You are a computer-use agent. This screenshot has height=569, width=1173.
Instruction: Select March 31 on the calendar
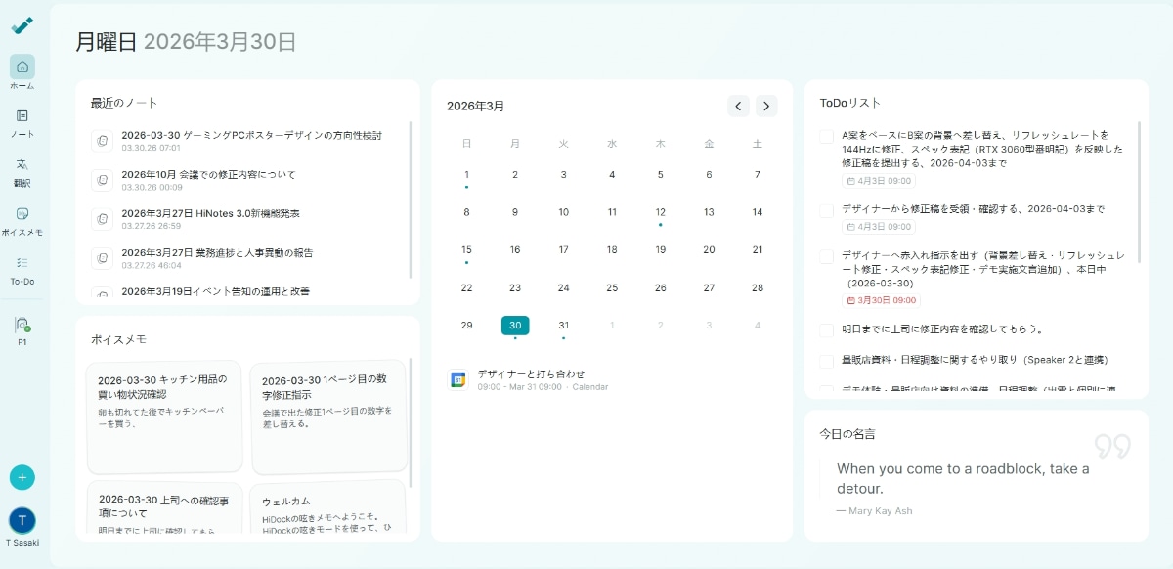pyautogui.click(x=563, y=326)
